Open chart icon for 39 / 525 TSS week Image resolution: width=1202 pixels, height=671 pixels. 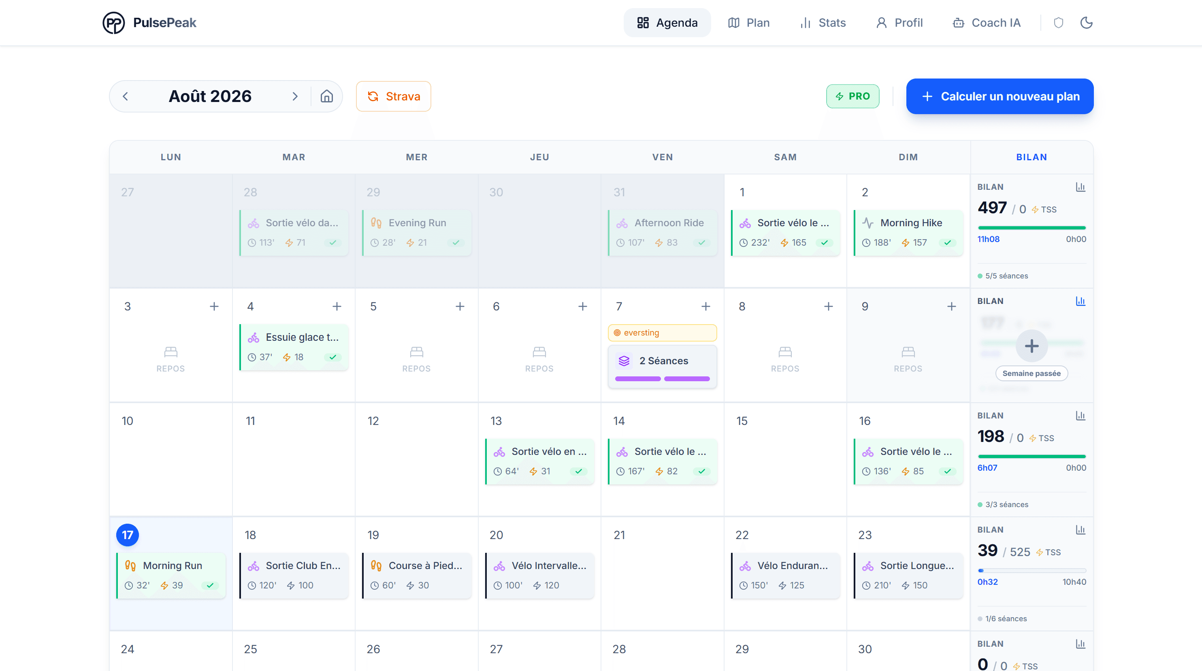point(1080,530)
